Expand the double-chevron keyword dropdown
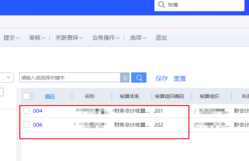Viewport: 249px width, 161px height. 125,78
